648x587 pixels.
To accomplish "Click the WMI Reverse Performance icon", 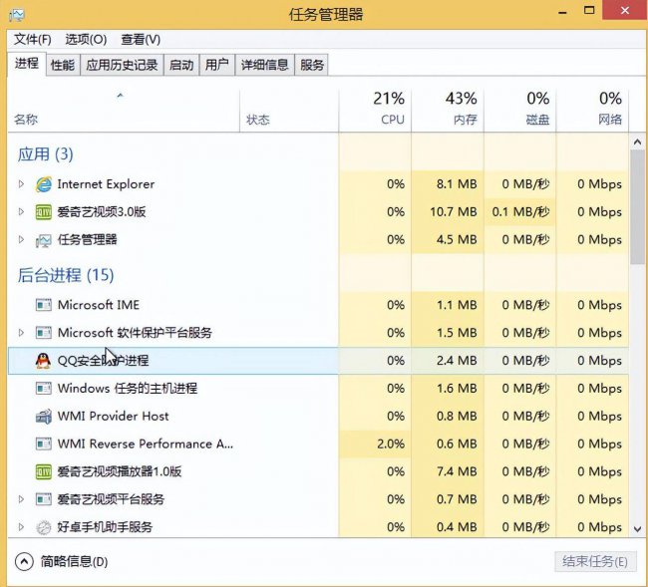I will pyautogui.click(x=44, y=443).
